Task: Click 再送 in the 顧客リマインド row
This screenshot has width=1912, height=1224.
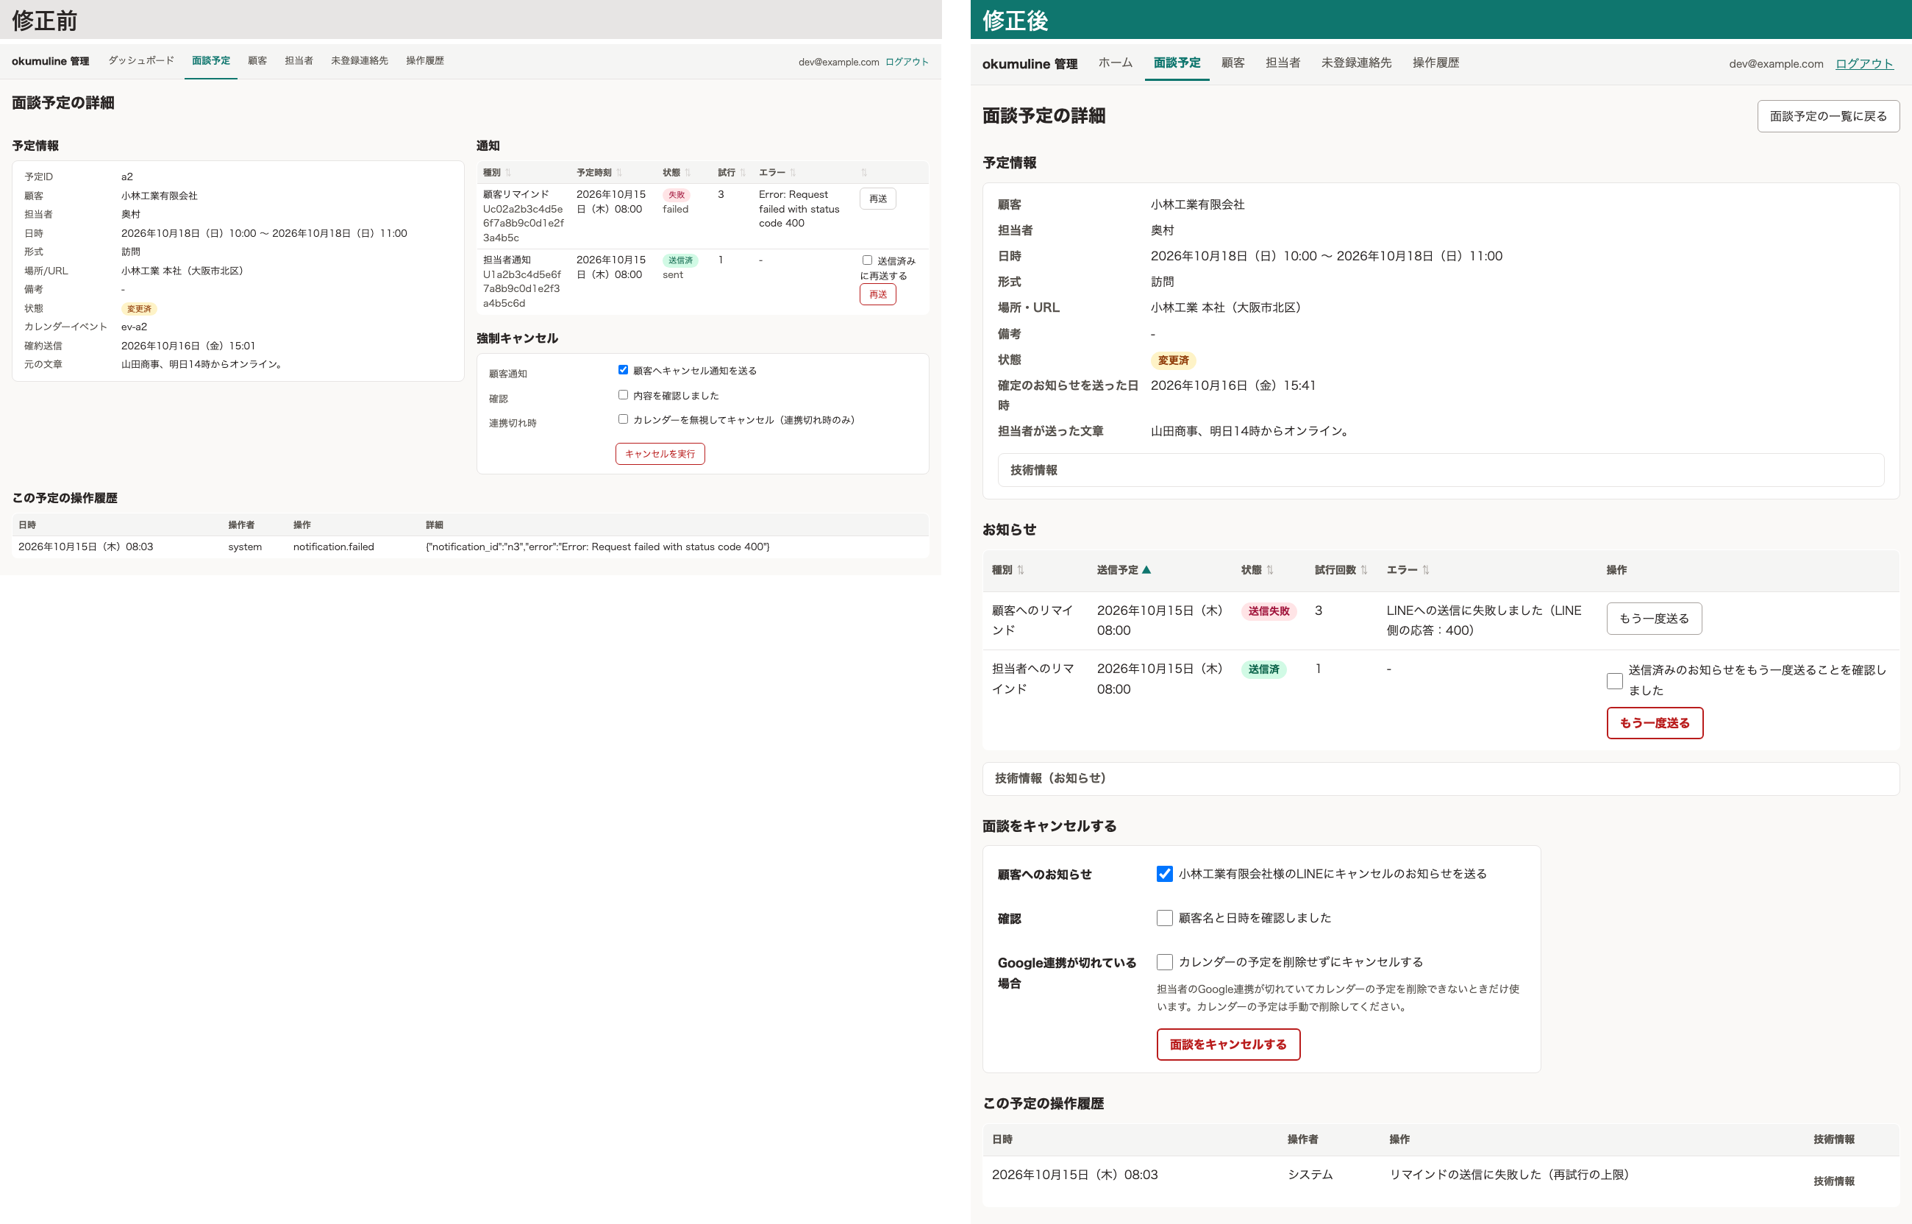Action: click(878, 199)
